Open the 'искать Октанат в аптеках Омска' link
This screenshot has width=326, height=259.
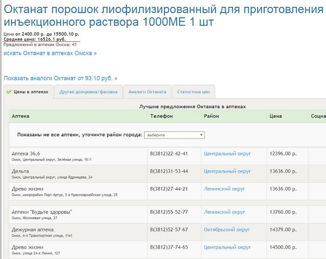(x=50, y=53)
